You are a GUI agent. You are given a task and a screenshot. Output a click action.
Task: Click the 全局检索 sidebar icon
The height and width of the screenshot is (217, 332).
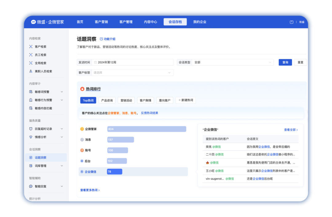point(31,63)
